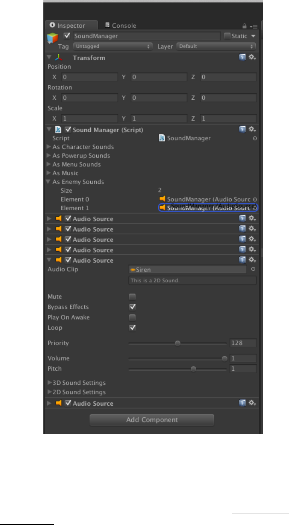
Task: Open the Inspector panel options menu
Action: [x=253, y=27]
